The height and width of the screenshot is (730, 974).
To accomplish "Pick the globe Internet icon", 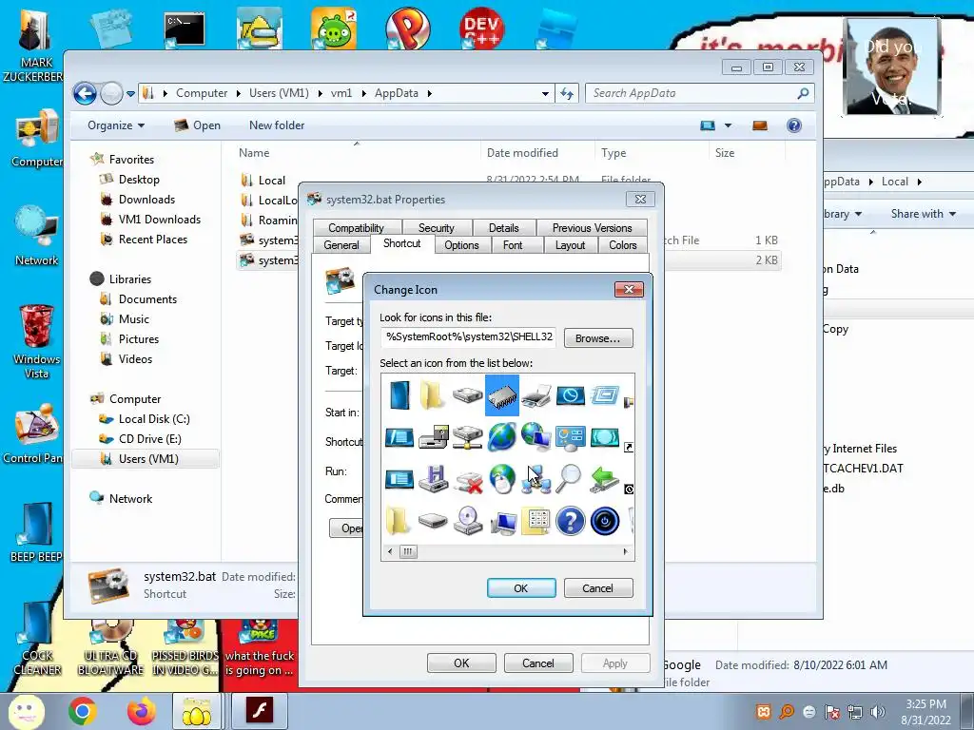I will 502,436.
